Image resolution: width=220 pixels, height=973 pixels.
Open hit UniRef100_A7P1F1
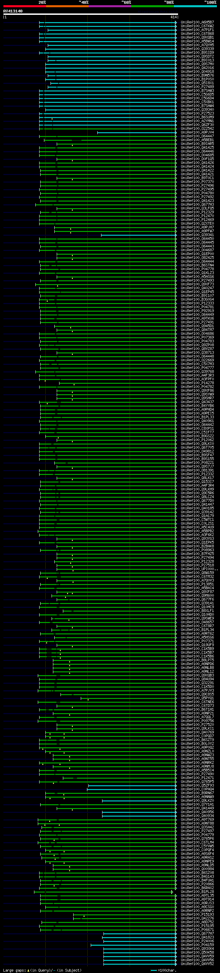(197, 30)
